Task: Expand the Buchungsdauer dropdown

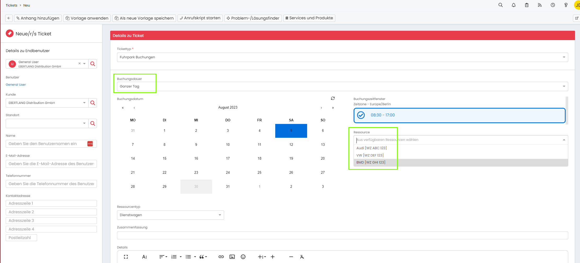Action: [x=564, y=86]
